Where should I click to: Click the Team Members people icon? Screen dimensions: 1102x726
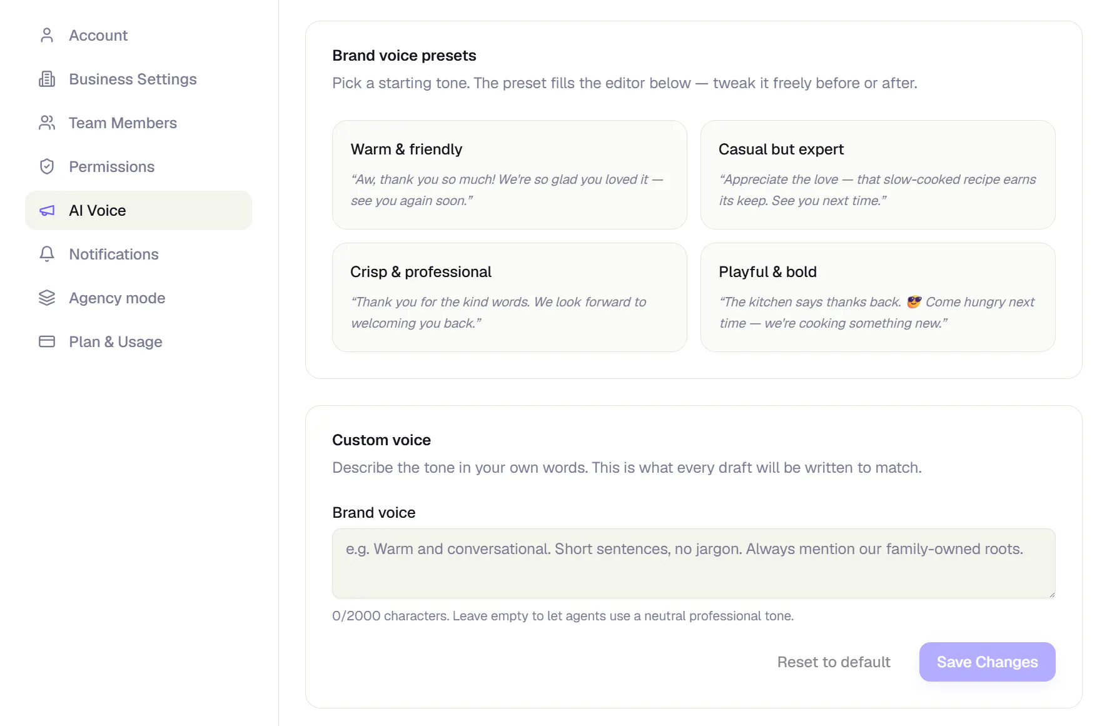pos(47,123)
